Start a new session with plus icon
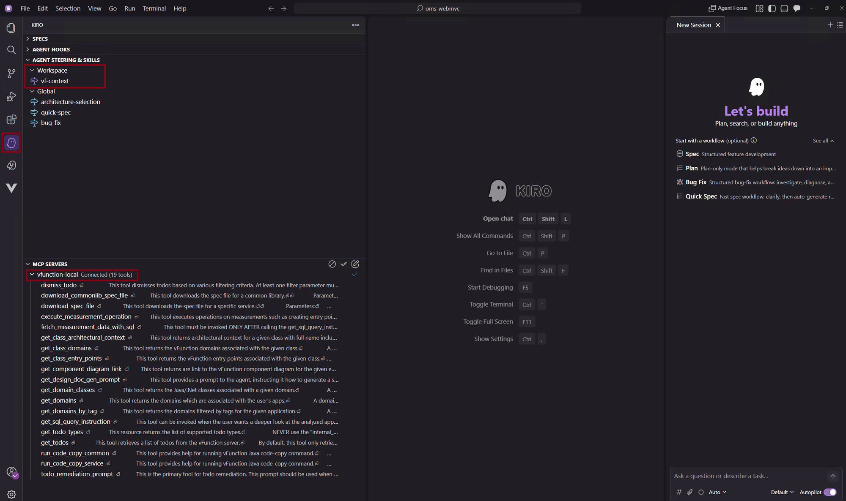 click(830, 25)
